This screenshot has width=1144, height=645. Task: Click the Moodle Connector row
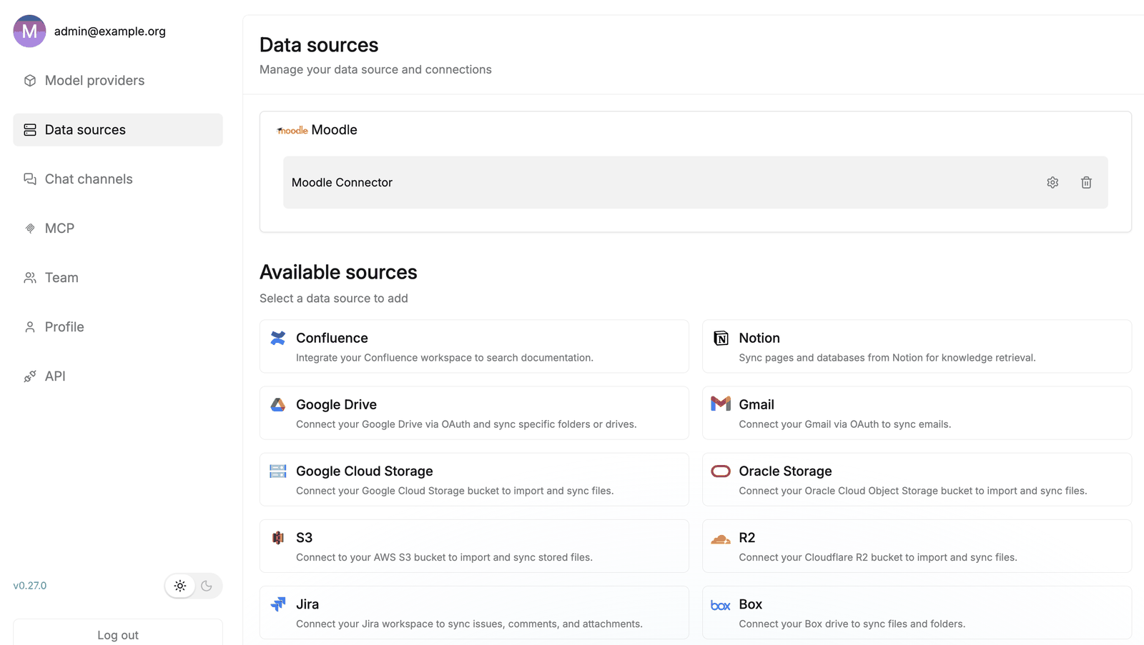[x=695, y=183]
